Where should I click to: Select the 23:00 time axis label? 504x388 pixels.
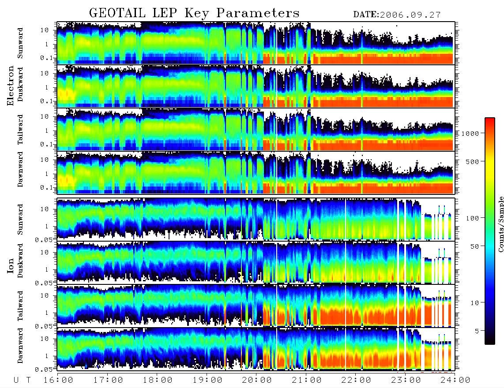406,380
